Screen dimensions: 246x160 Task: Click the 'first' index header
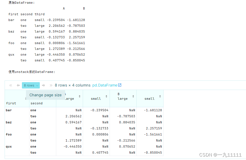[x=11, y=103]
